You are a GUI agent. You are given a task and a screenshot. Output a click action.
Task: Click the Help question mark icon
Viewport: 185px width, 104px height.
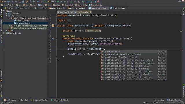95,1
